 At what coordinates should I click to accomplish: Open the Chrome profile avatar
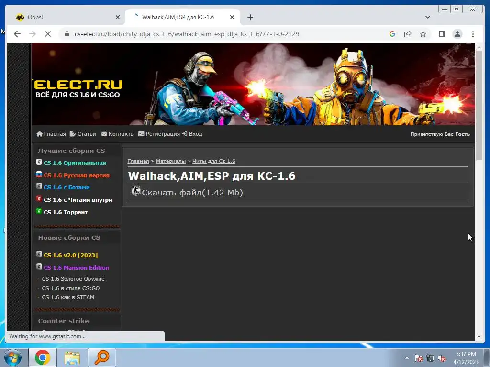pyautogui.click(x=457, y=34)
